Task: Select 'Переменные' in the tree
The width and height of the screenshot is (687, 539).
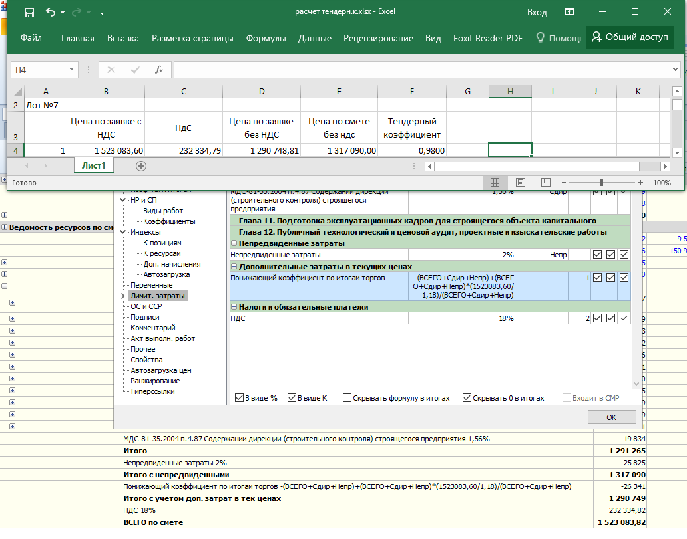Action: (151, 285)
